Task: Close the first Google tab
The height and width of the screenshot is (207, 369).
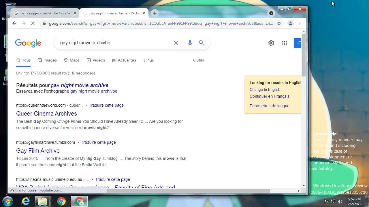Action: tap(75, 13)
